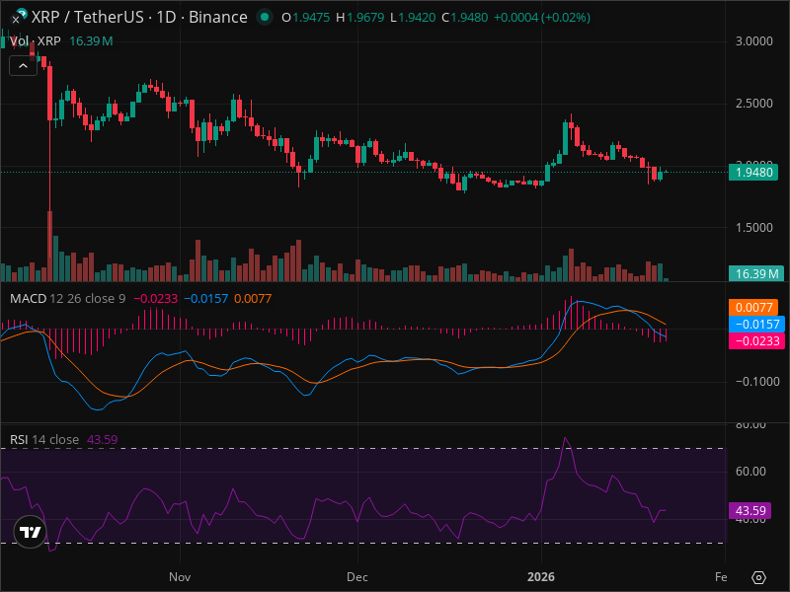Click the Vol legend value 16.39 M
Screen dimensions: 790x592
point(91,41)
